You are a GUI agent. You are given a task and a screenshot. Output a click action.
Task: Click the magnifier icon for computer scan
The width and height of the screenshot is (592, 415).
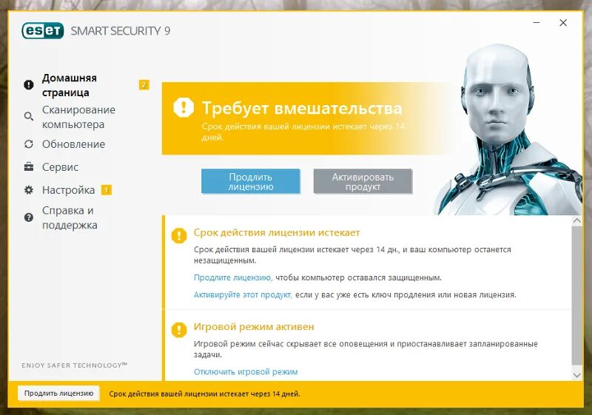[29, 116]
